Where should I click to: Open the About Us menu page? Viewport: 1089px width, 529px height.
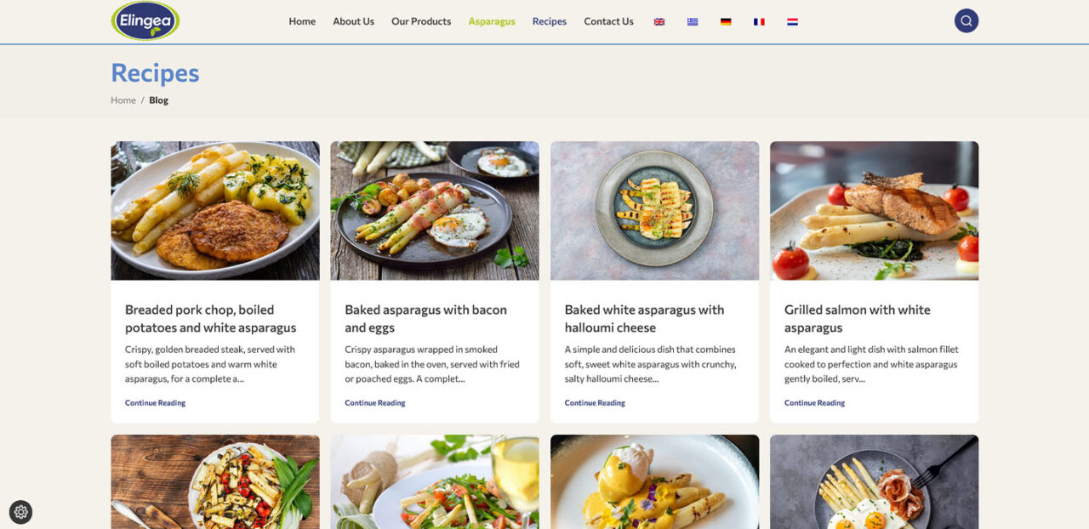tap(353, 21)
